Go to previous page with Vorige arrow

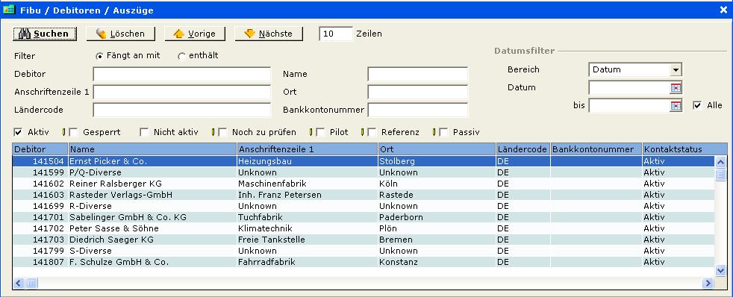pyautogui.click(x=195, y=34)
